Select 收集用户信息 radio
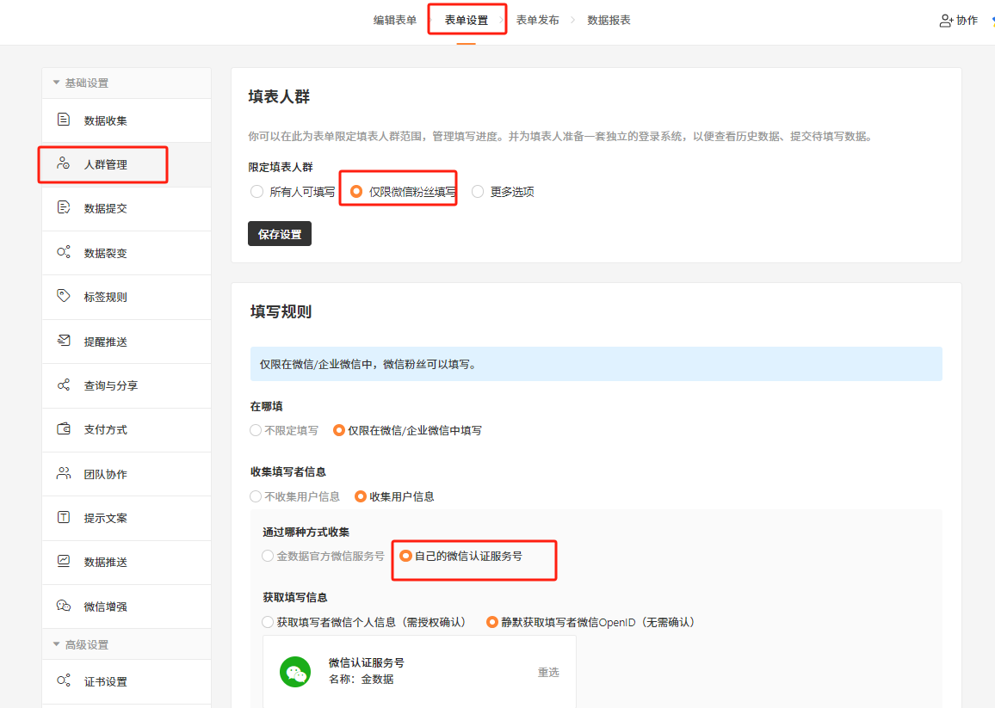Image resolution: width=995 pixels, height=708 pixels. (361, 496)
